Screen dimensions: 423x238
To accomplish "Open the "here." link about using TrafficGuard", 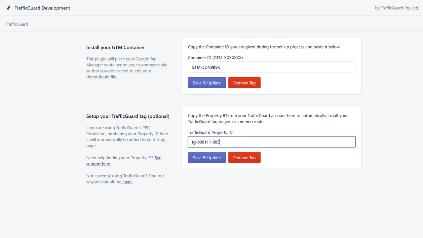I will coord(128,182).
